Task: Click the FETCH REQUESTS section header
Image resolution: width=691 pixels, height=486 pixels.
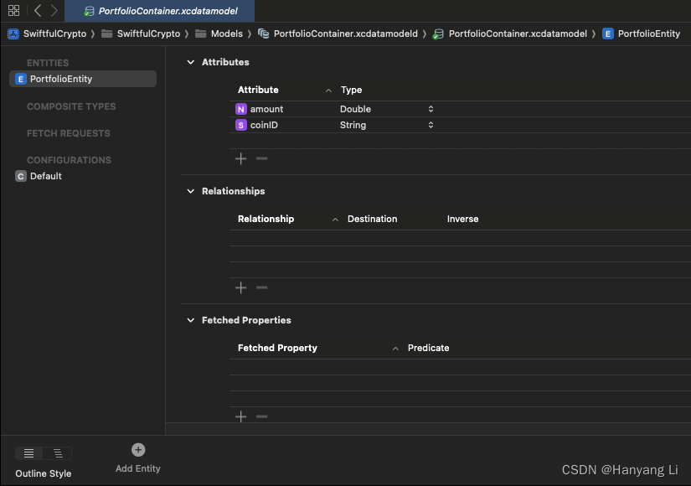Action: pos(69,133)
